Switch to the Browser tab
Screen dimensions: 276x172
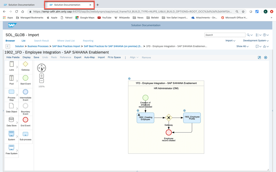coord(10,41)
